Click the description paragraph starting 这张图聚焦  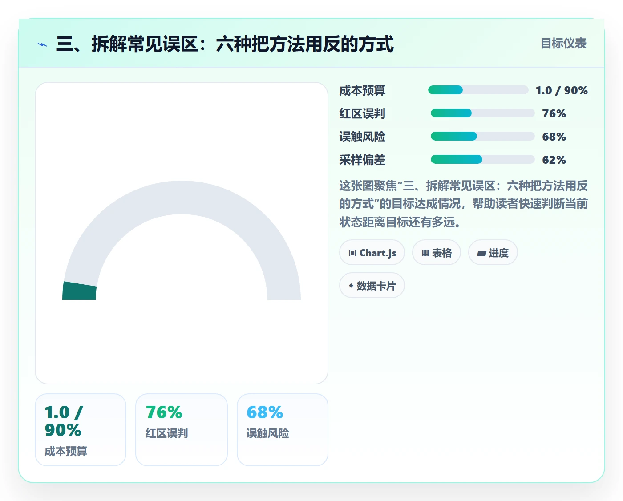464,204
